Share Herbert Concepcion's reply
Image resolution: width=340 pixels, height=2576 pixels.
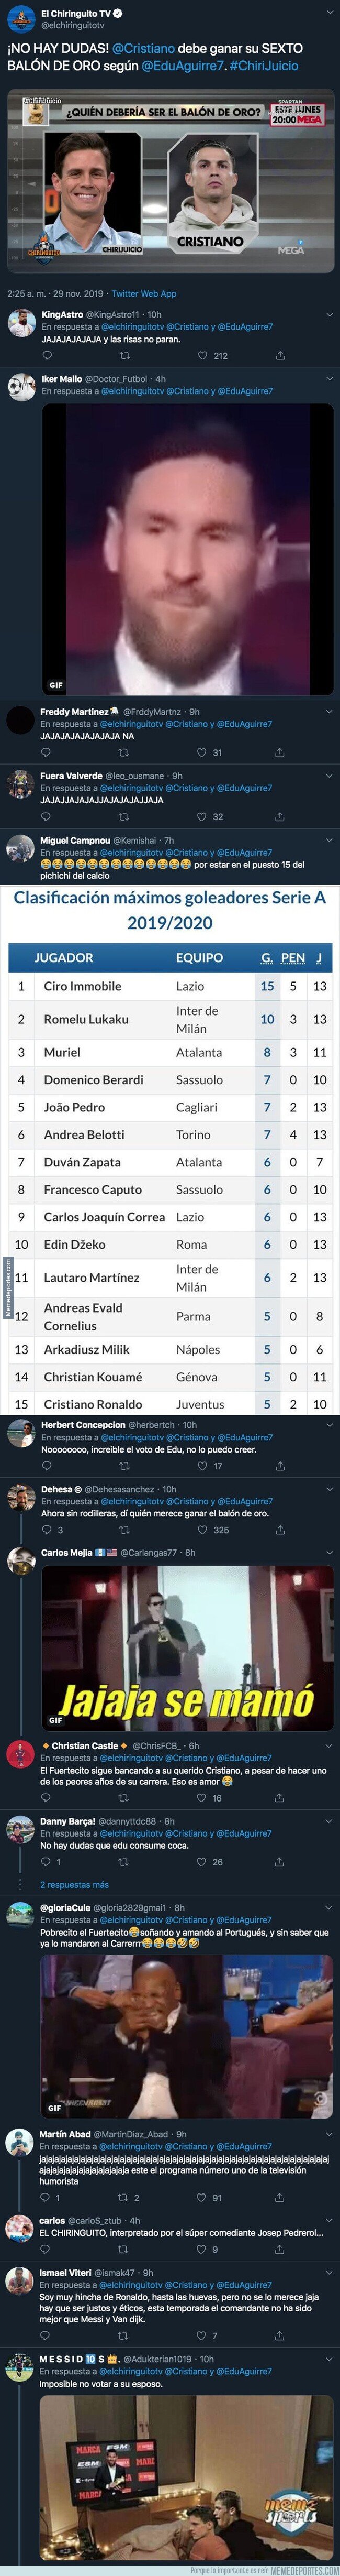280,1466
